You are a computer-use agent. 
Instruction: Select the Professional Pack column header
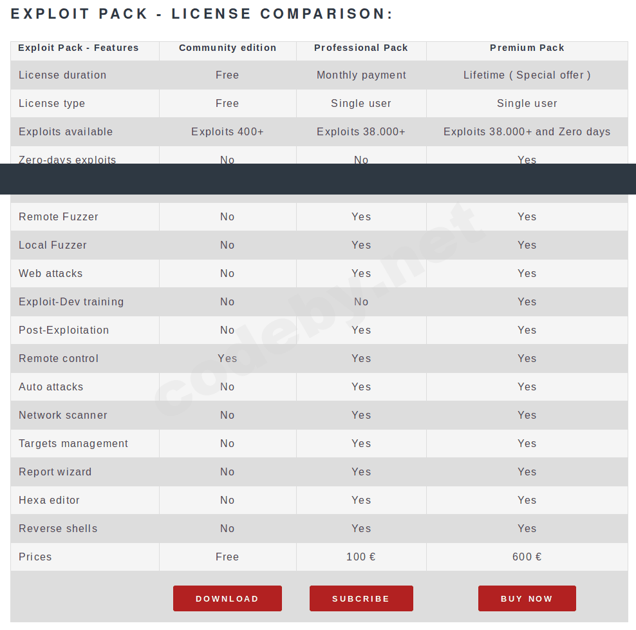click(361, 48)
